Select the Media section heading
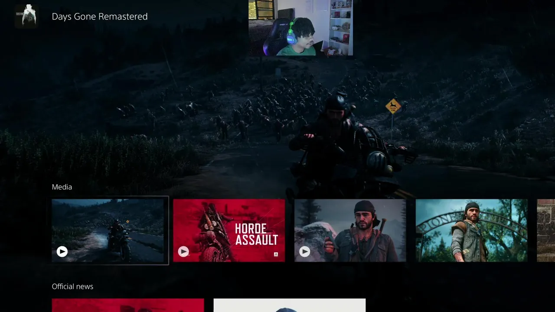 [x=62, y=187]
